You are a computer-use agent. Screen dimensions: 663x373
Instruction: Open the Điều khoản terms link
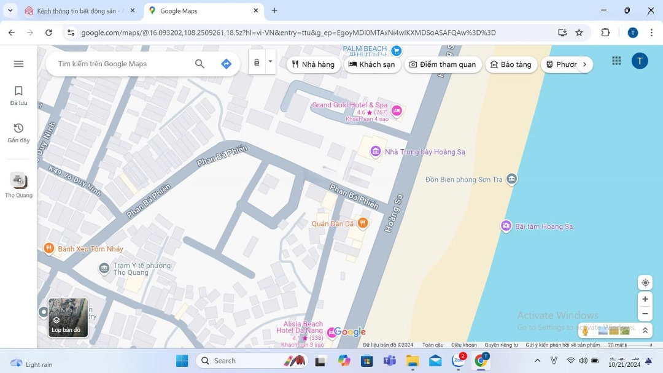[x=464, y=345]
